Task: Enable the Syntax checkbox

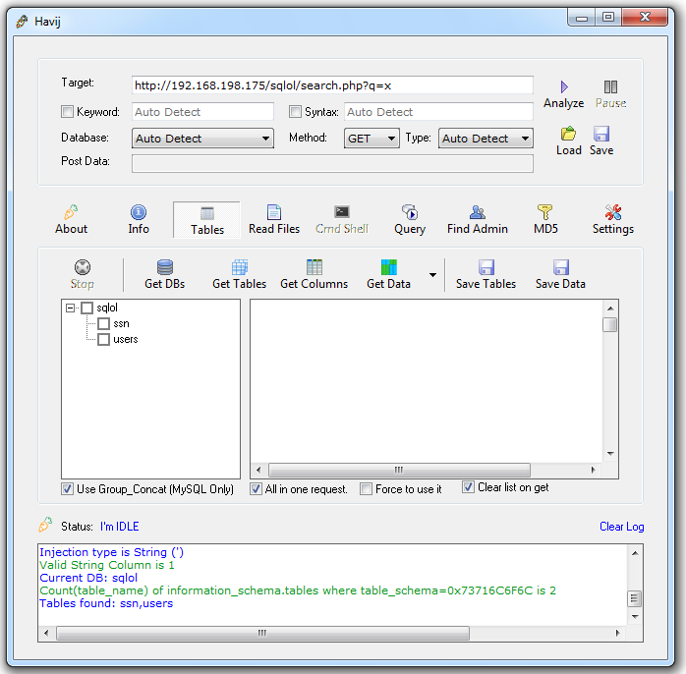Action: pyautogui.click(x=295, y=112)
